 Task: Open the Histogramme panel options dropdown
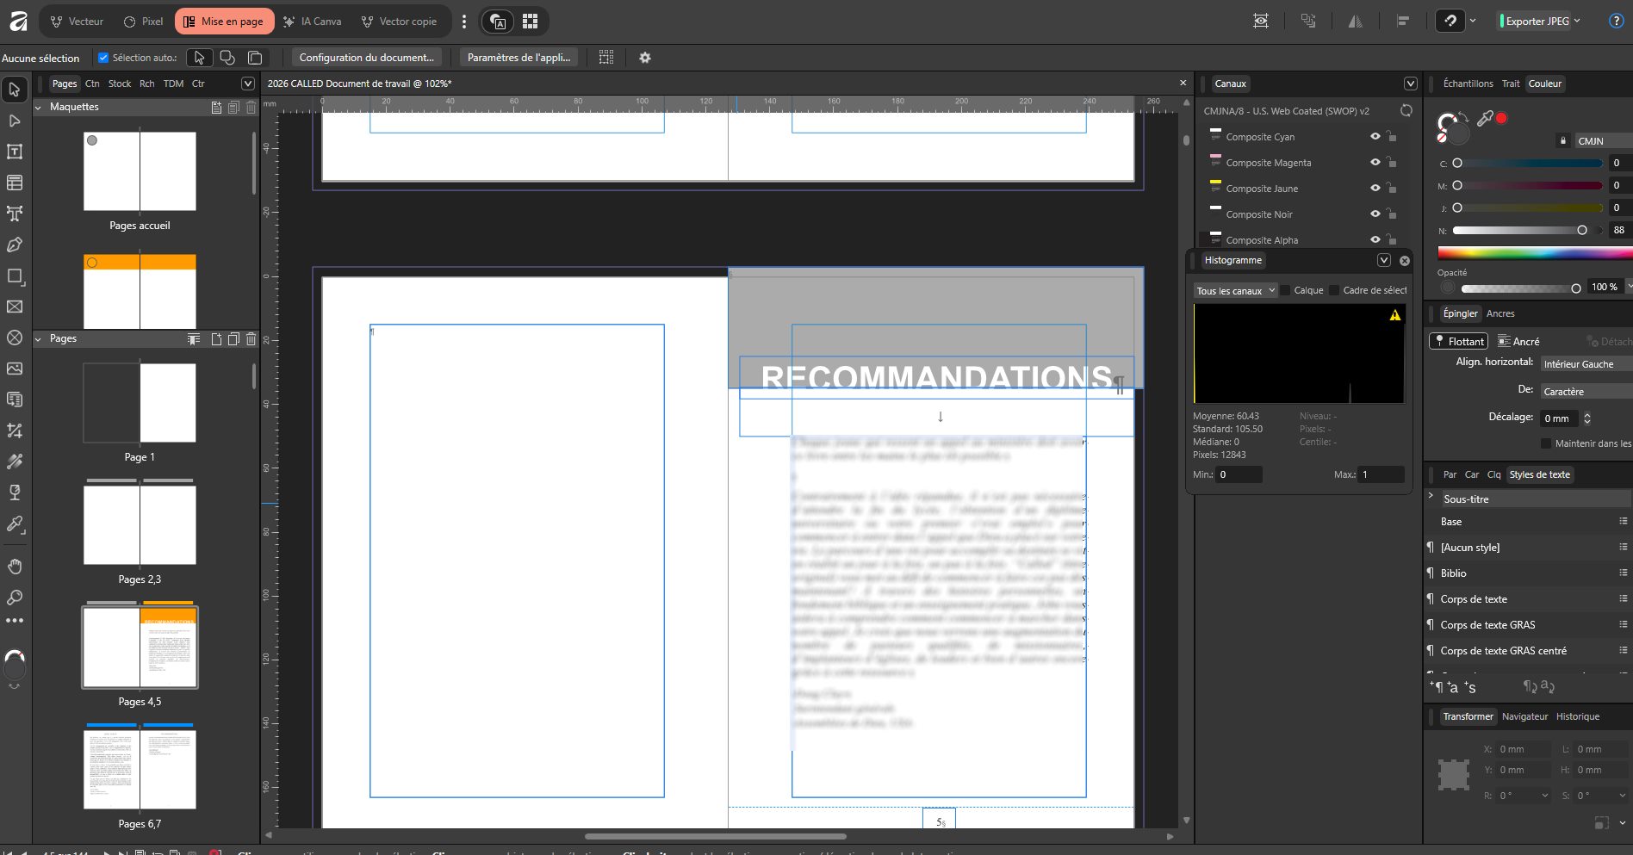[1384, 260]
